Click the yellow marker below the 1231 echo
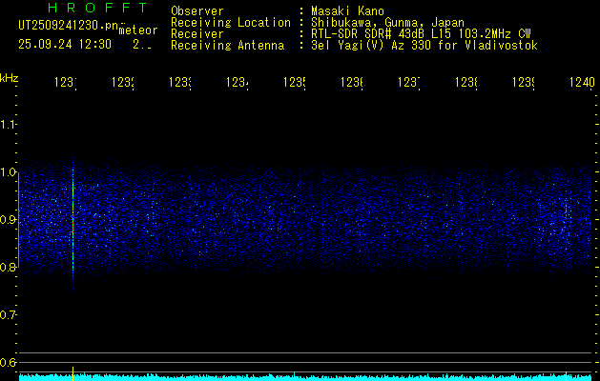Screen dimensions: 600x381 (72, 373)
